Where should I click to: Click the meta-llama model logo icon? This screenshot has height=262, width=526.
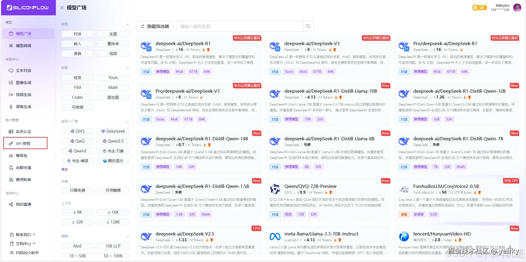275,237
